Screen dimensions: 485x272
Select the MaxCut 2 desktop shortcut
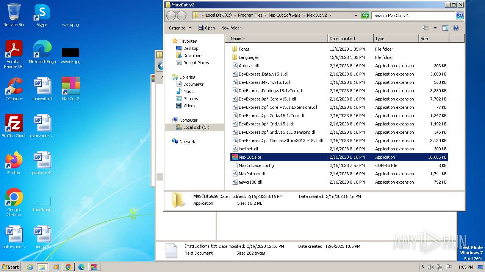70,89
